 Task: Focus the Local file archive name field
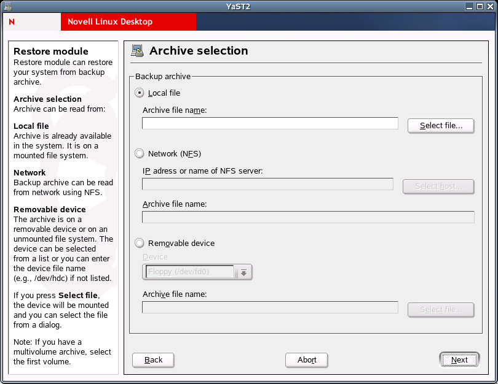(270, 123)
